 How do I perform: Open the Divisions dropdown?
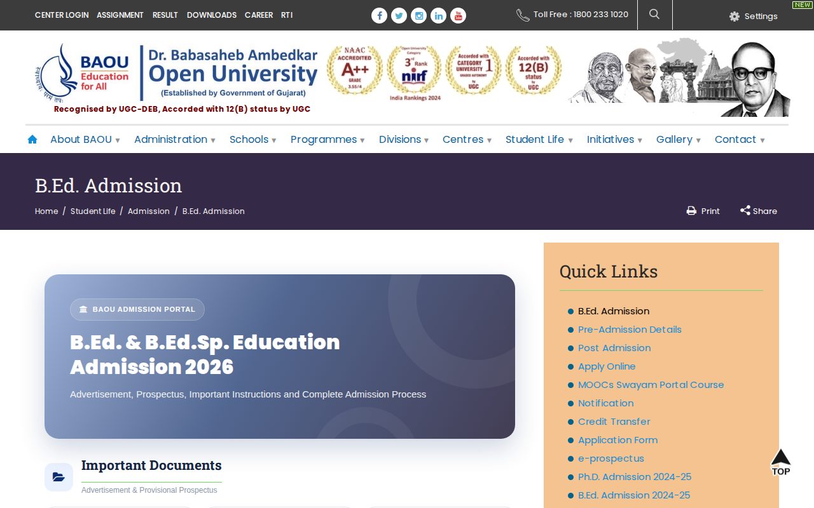pyautogui.click(x=404, y=140)
